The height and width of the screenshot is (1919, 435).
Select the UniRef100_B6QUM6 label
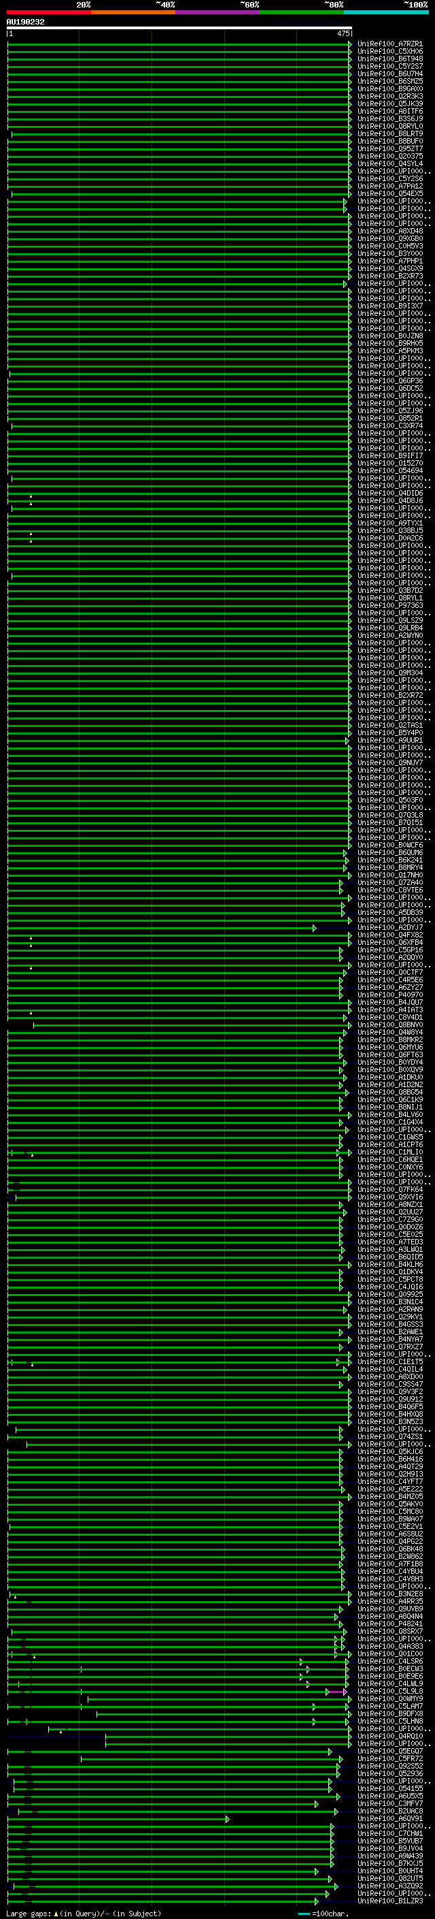[389, 852]
